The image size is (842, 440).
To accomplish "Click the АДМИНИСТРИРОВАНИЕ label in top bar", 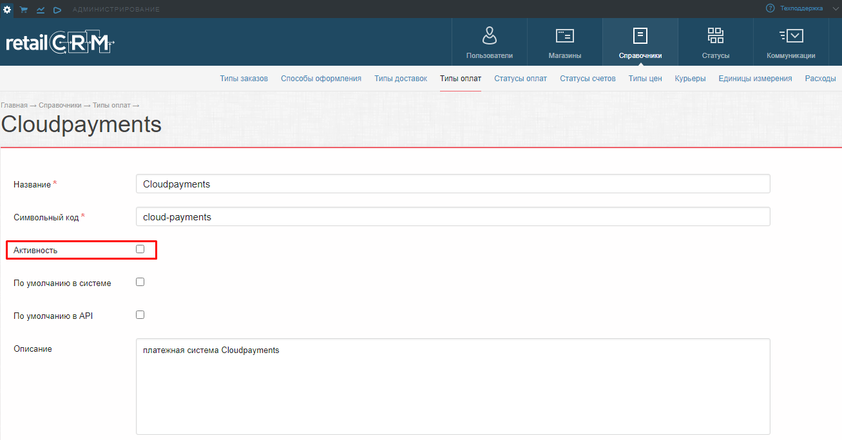I will 116,9.
